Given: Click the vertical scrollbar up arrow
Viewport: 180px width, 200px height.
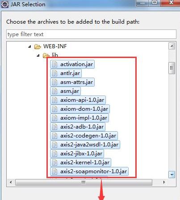Looking at the screenshot, I should (172, 46).
